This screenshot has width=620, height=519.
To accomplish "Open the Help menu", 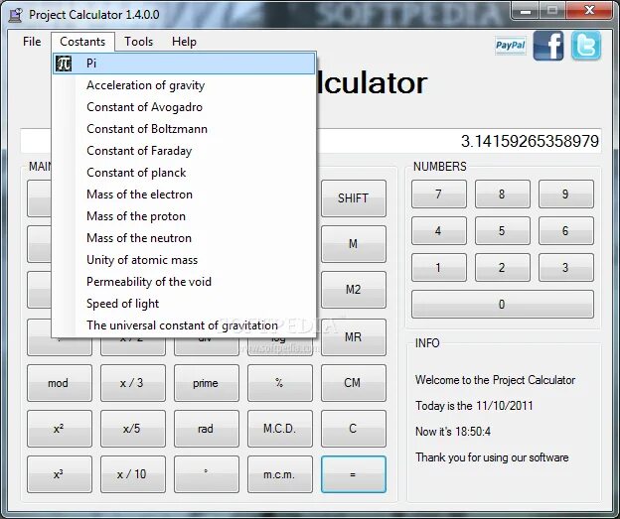I will coord(184,42).
